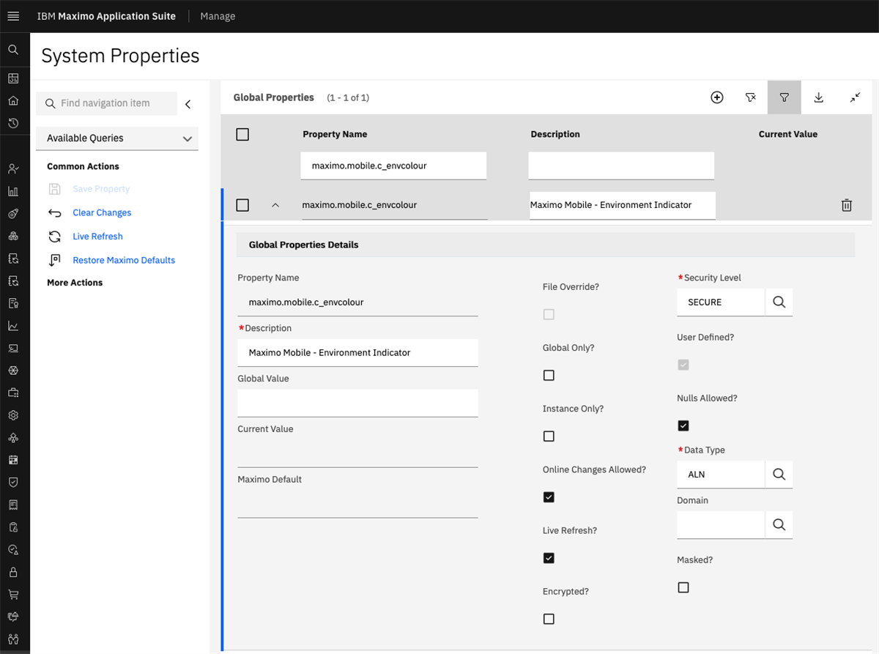Click the empty Domain field
The width and height of the screenshot is (879, 654).
point(721,524)
